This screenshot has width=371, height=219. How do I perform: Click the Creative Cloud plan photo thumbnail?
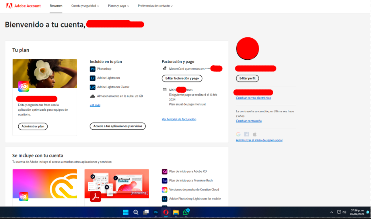[45, 74]
